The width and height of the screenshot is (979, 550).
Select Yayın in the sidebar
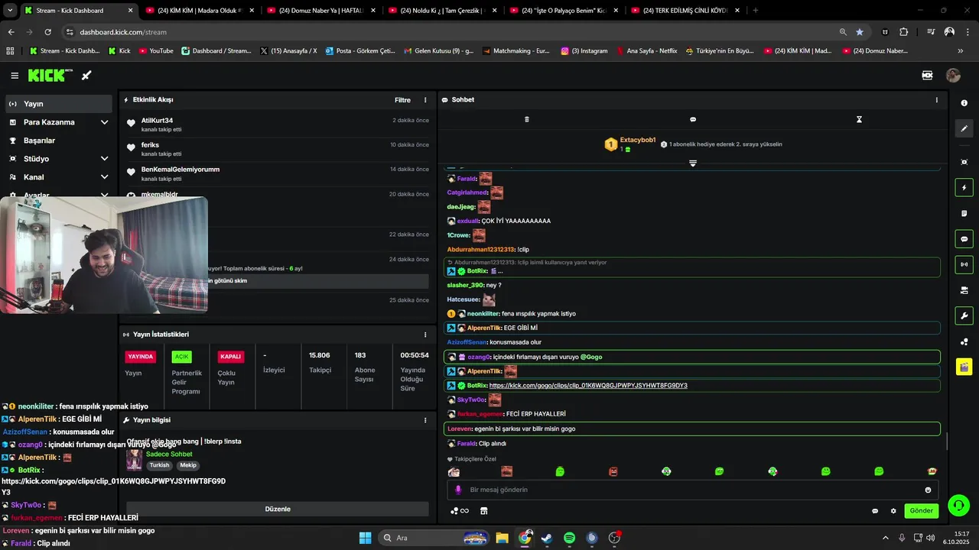[59, 104]
